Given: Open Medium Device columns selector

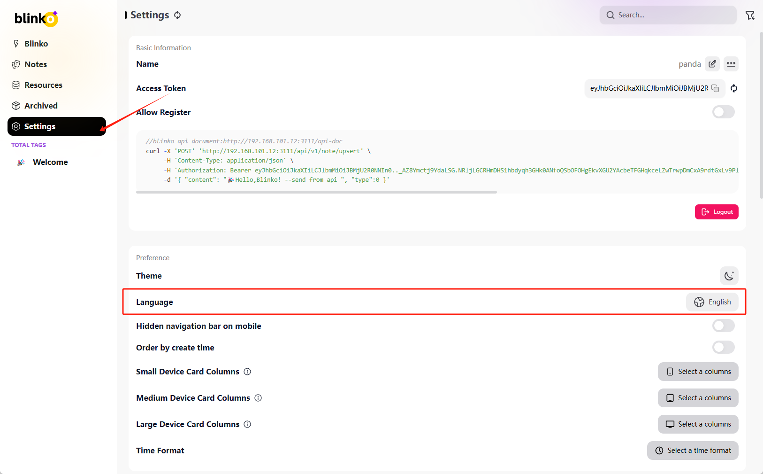Looking at the screenshot, I should 698,398.
